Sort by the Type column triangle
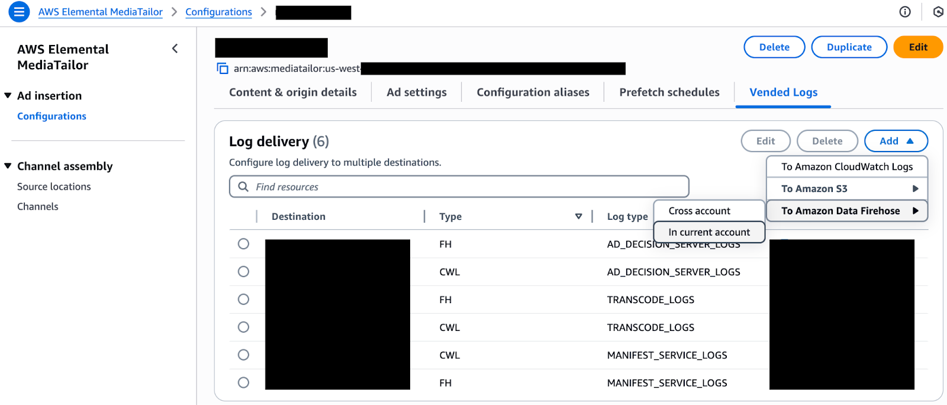 (x=578, y=217)
